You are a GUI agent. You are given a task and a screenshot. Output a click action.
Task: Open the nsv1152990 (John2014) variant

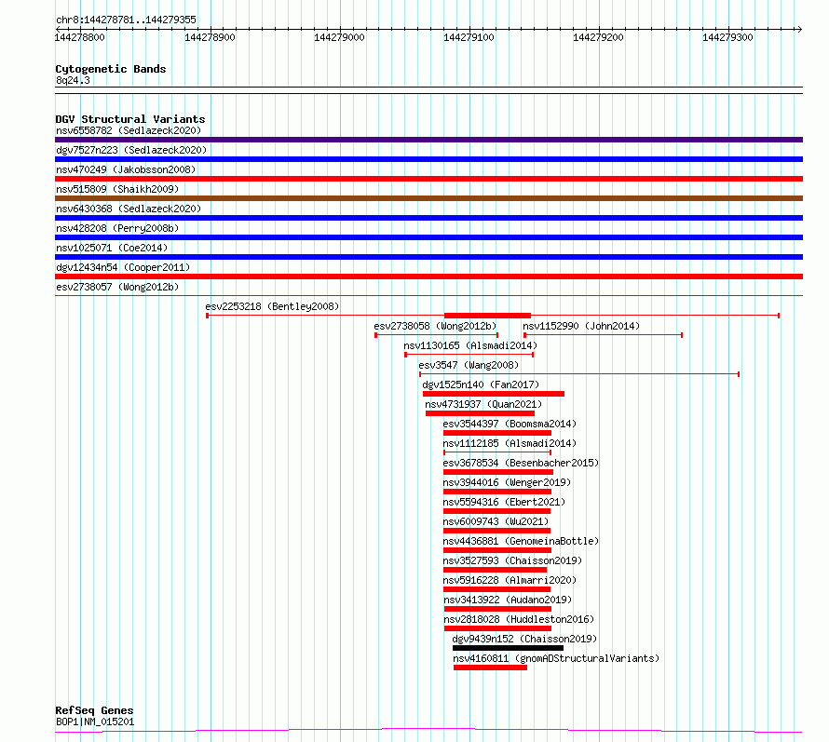click(x=581, y=326)
